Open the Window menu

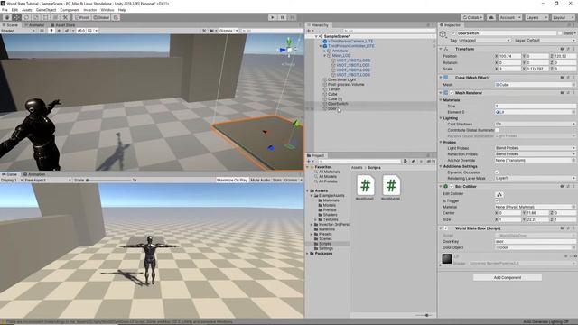tap(107, 10)
